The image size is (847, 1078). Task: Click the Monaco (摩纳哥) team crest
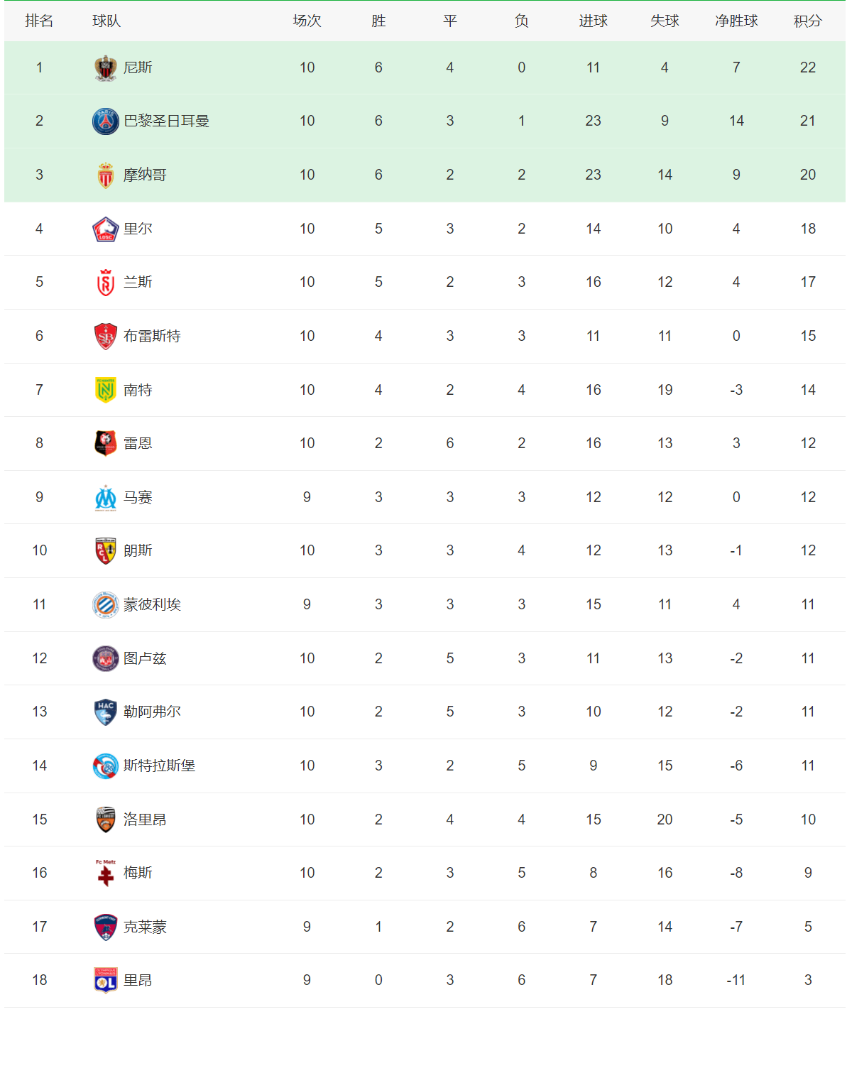tap(106, 175)
